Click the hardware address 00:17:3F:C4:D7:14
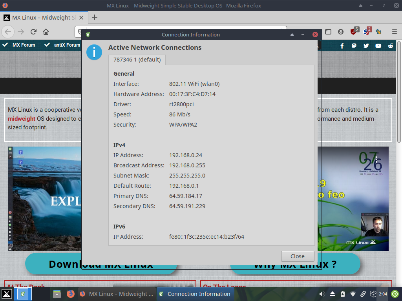 (x=192, y=94)
